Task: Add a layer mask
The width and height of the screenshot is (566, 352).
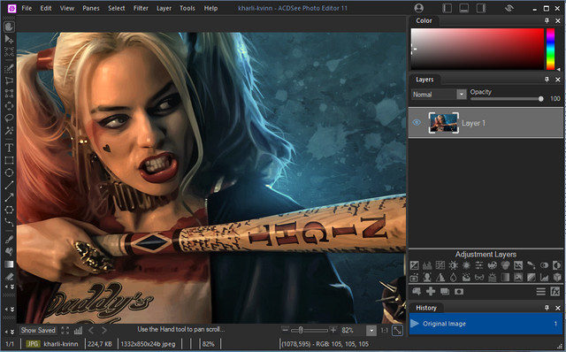Action: point(459,291)
